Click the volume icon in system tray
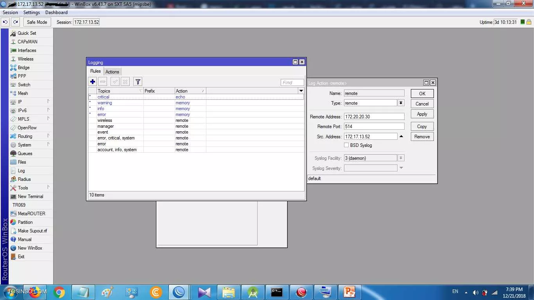Image resolution: width=534 pixels, height=300 pixels. (475, 293)
